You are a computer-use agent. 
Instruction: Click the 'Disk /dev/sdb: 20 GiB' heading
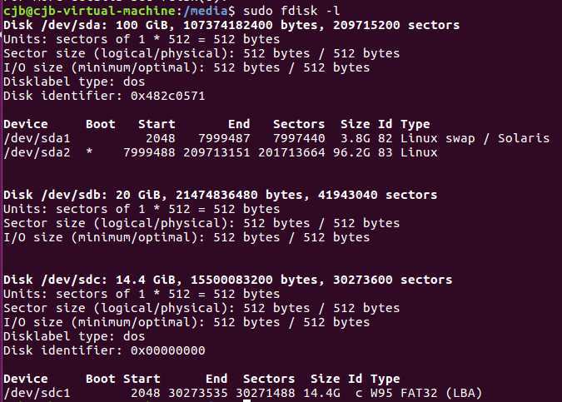click(81, 195)
